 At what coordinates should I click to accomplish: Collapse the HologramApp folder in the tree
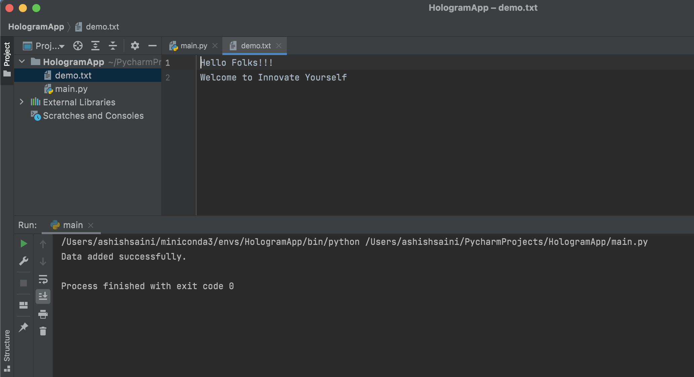tap(21, 62)
